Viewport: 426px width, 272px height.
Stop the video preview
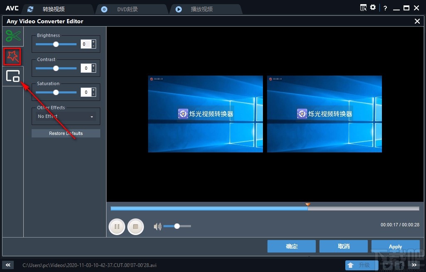click(x=136, y=226)
